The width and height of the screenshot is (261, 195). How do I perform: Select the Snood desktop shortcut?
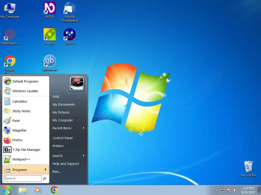point(70,37)
